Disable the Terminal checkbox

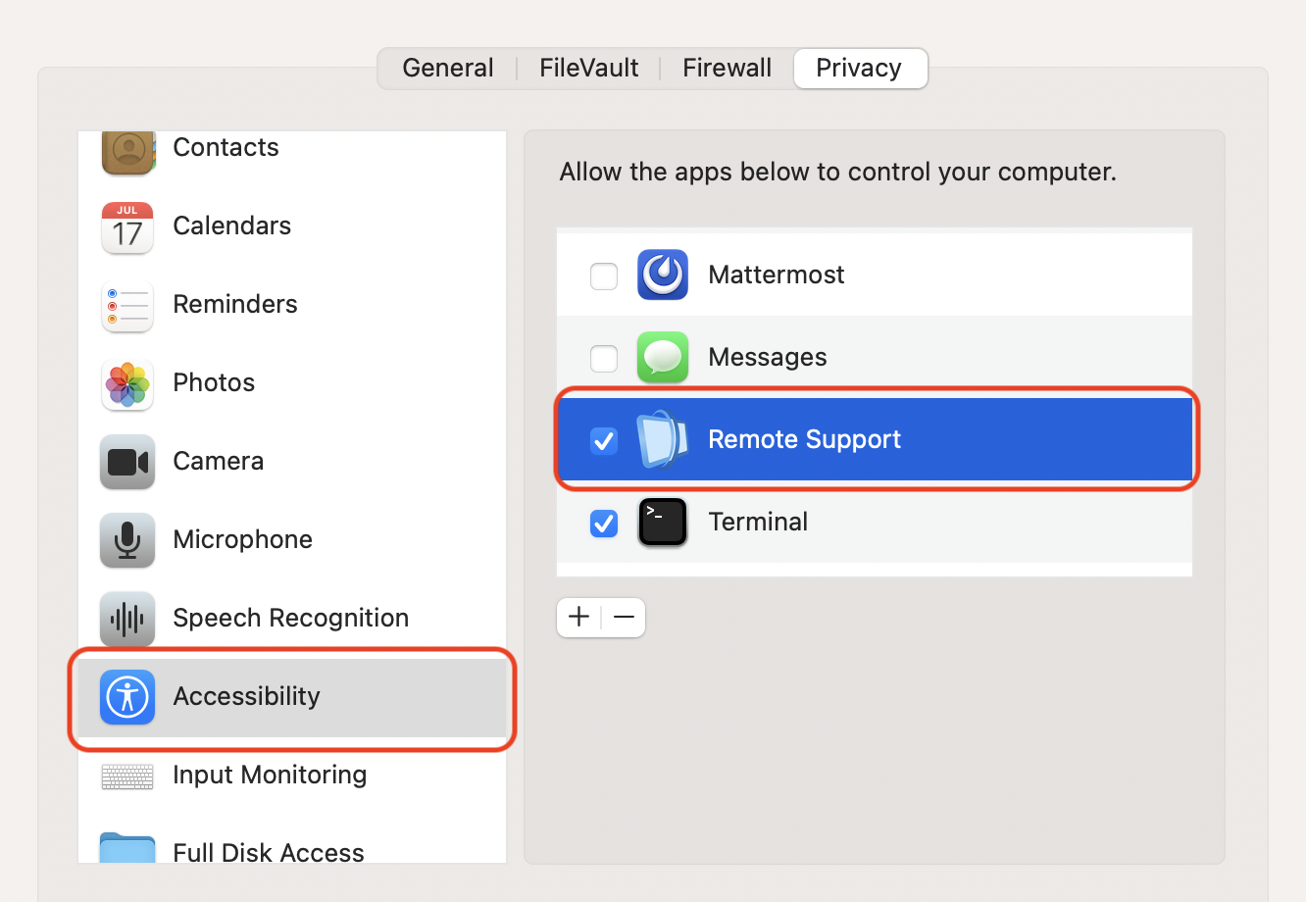pos(604,524)
